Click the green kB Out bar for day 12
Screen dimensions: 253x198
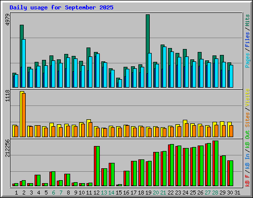click(x=98, y=166)
